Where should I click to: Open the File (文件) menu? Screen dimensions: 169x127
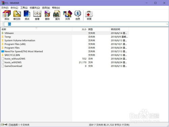(x=5, y=8)
